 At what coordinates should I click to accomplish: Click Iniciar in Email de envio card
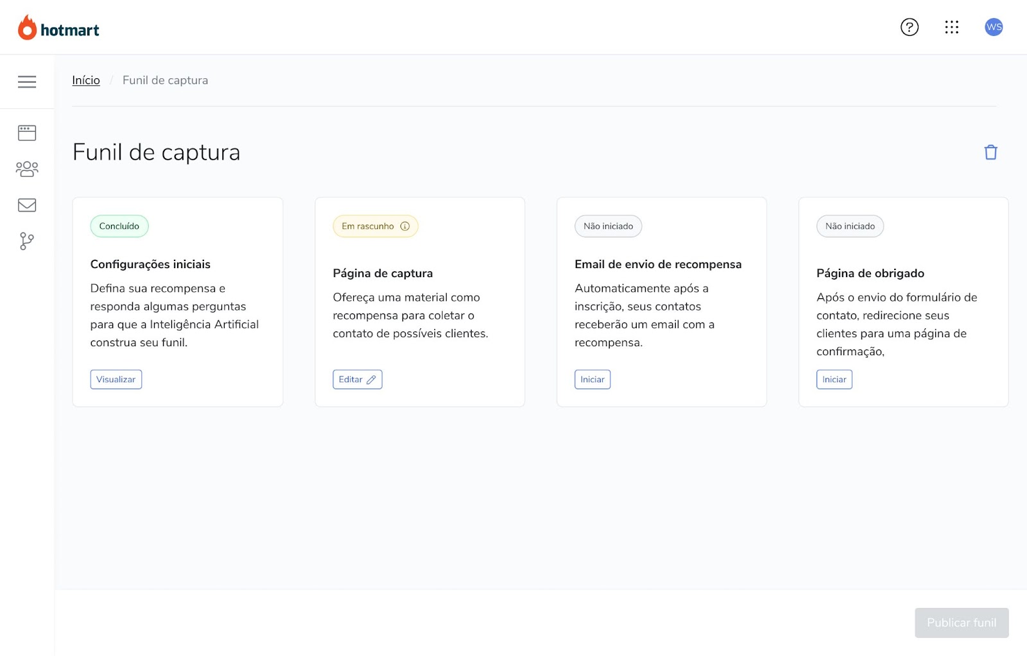tap(592, 380)
